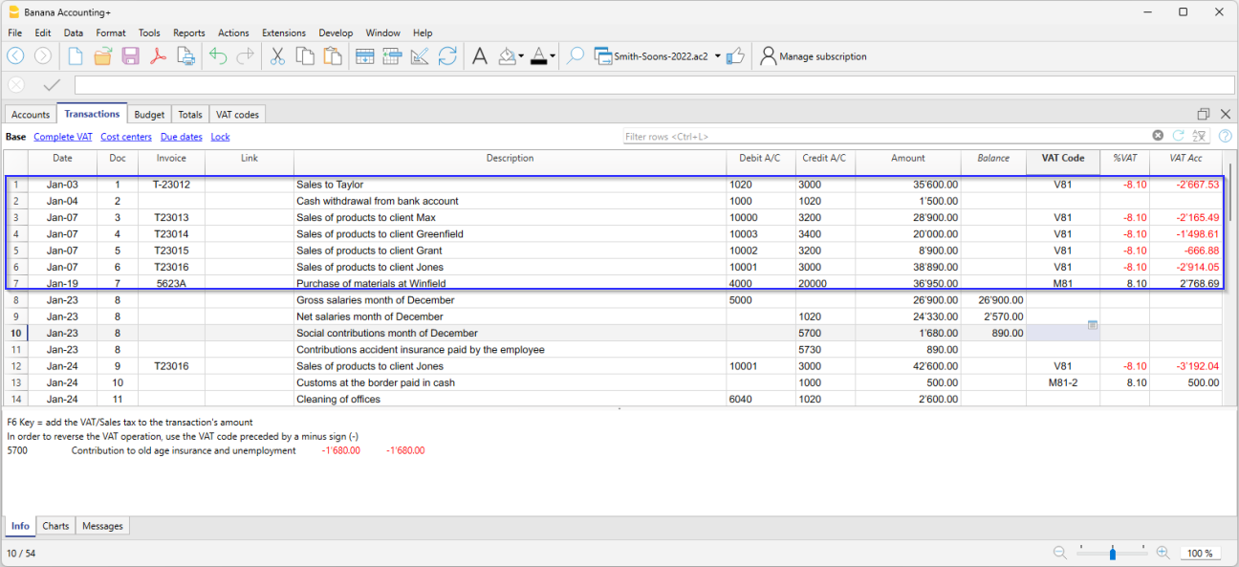Expand the text color dropdown arrow
Image resolution: width=1239 pixels, height=567 pixels.
coord(553,56)
